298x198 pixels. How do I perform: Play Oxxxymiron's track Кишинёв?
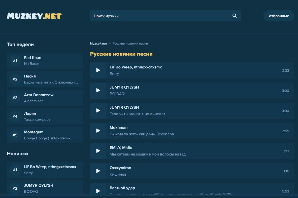(x=98, y=171)
